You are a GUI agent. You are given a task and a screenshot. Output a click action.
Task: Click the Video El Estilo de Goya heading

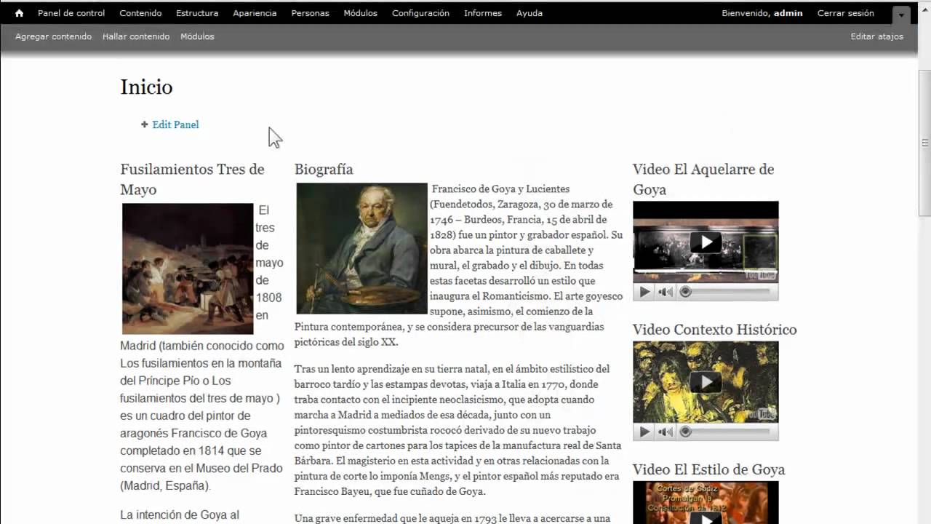click(x=709, y=469)
